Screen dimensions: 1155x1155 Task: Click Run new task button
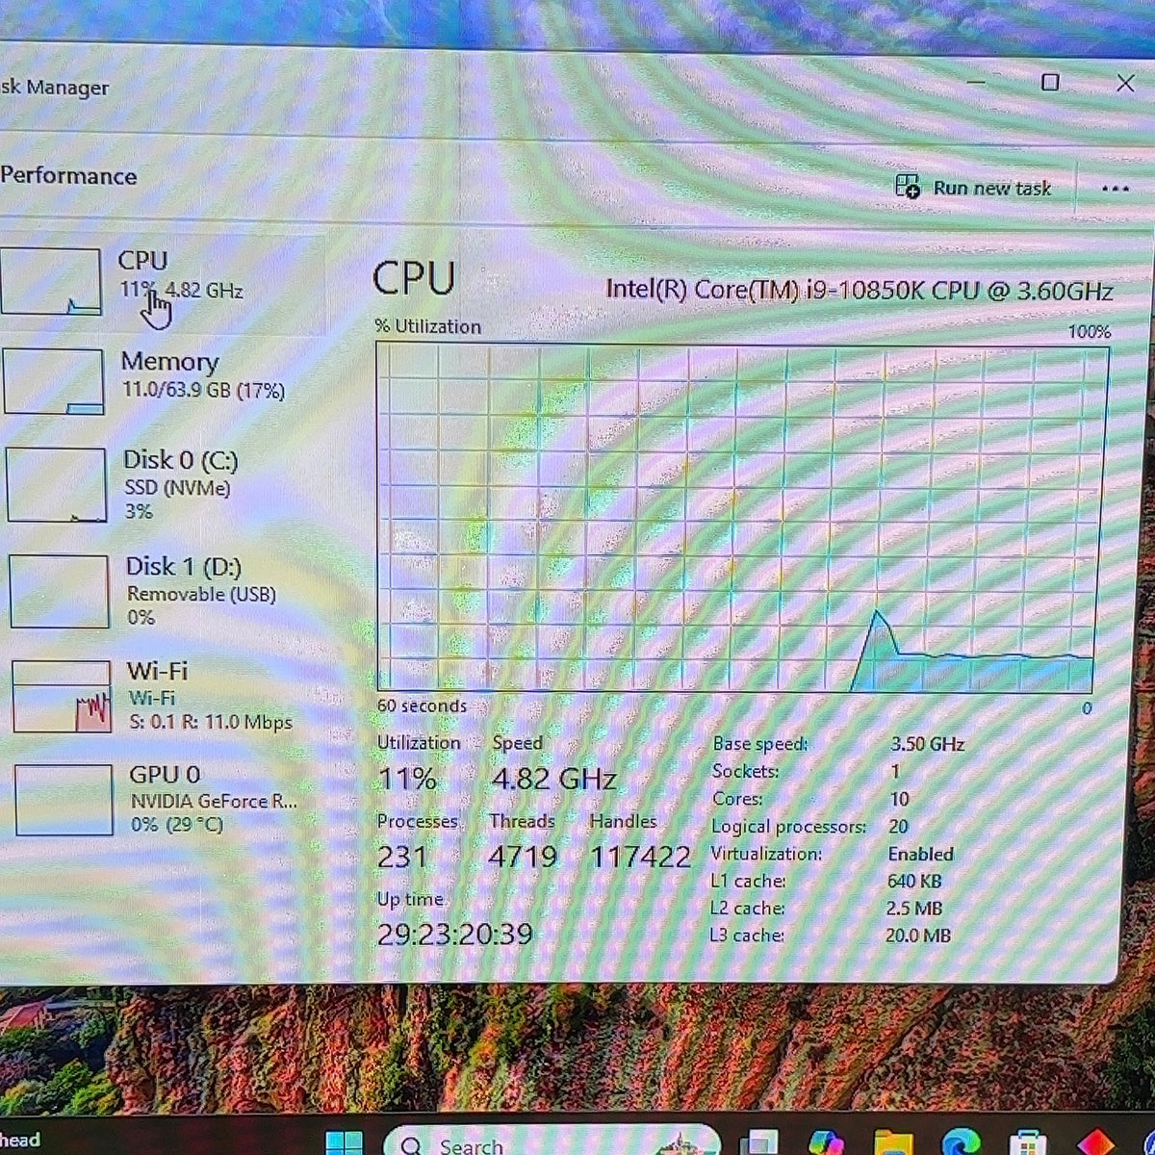pos(973,188)
